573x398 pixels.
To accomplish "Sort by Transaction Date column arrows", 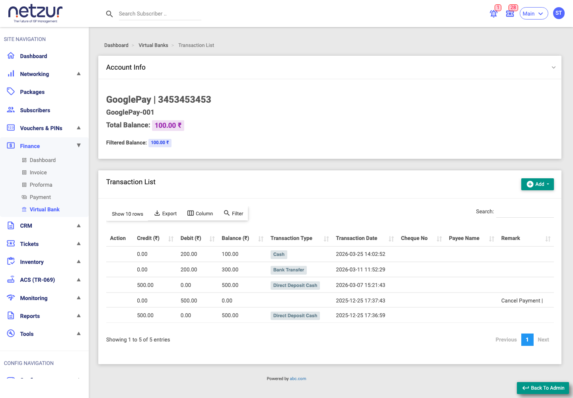I will tap(392, 239).
